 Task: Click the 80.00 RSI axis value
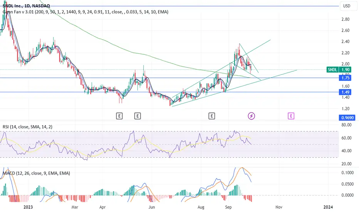pyautogui.click(x=346, y=125)
